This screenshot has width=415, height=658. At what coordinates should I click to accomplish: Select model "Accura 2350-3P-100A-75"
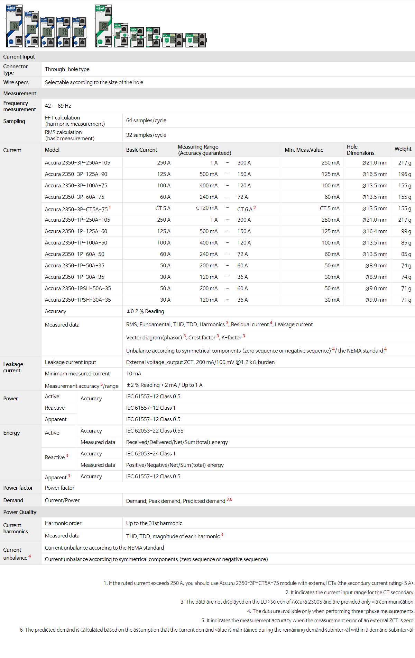click(76, 186)
